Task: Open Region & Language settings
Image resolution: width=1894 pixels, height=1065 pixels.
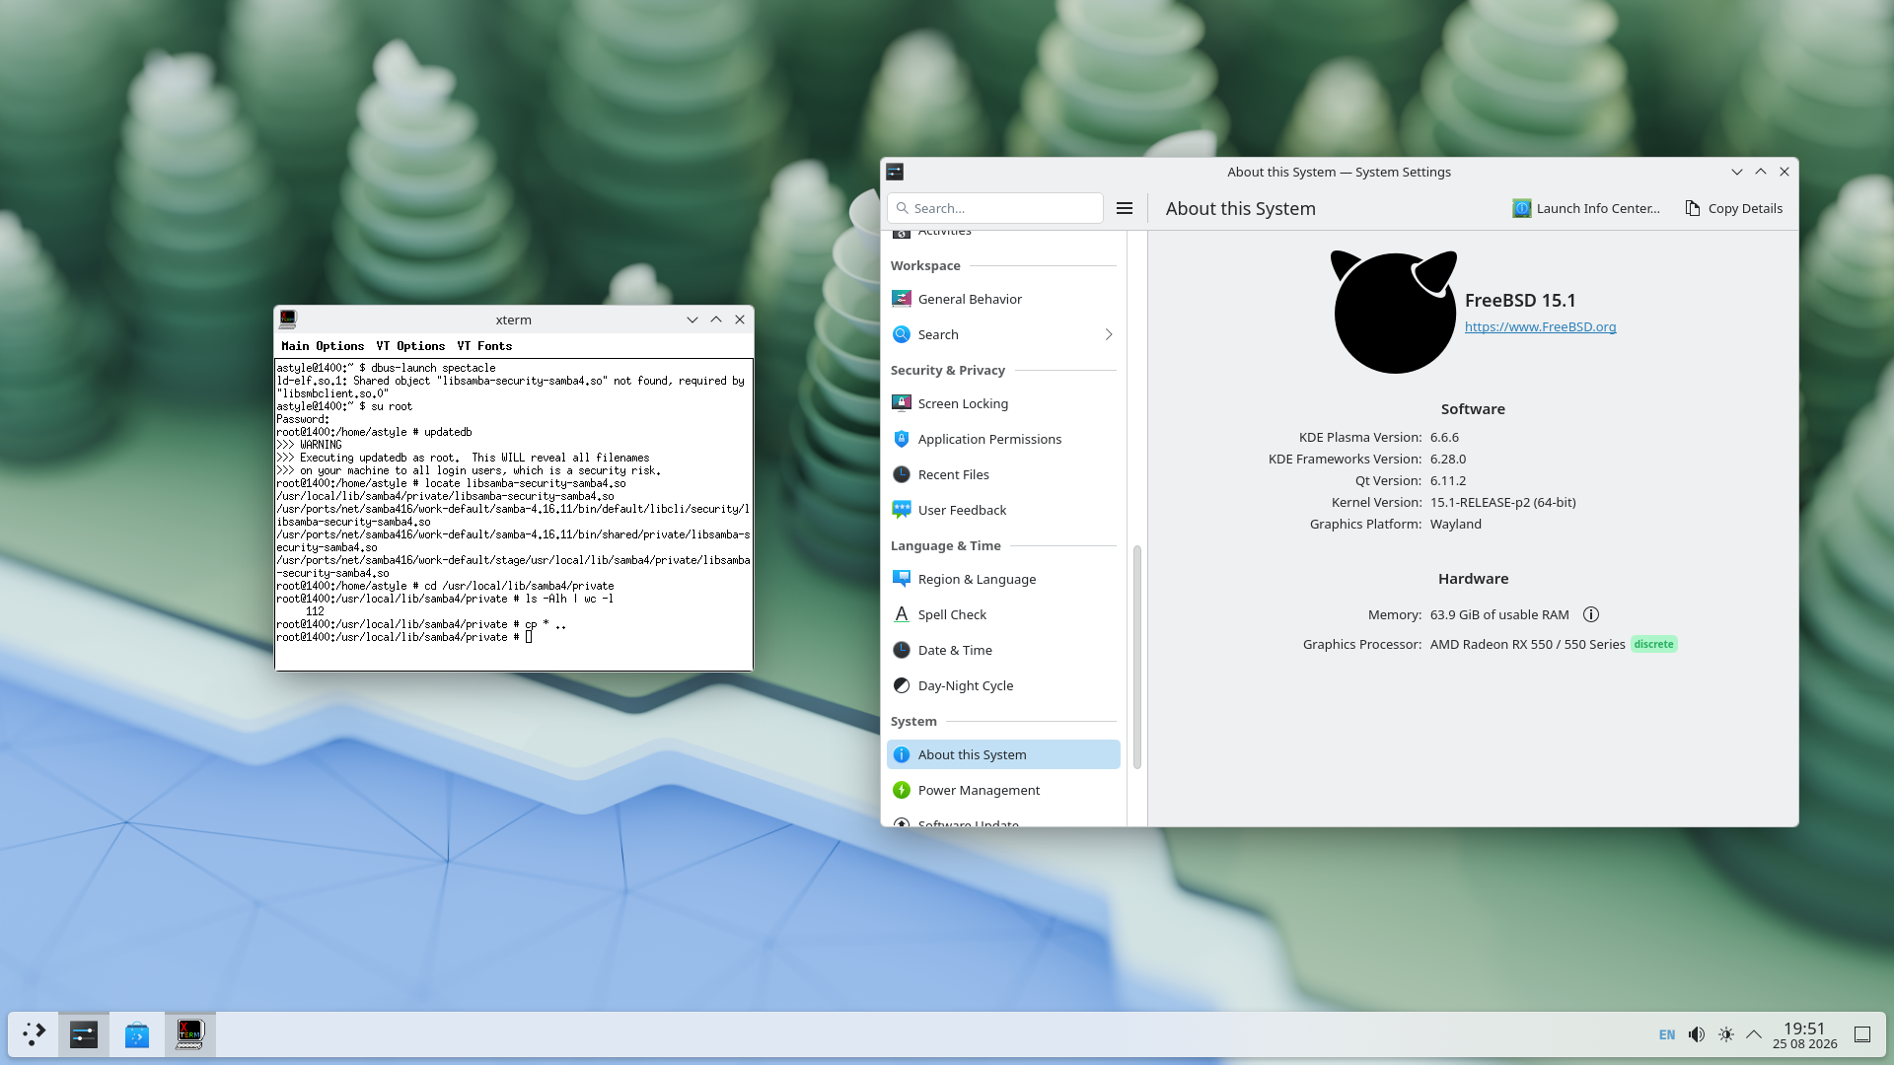Action: point(1003,579)
